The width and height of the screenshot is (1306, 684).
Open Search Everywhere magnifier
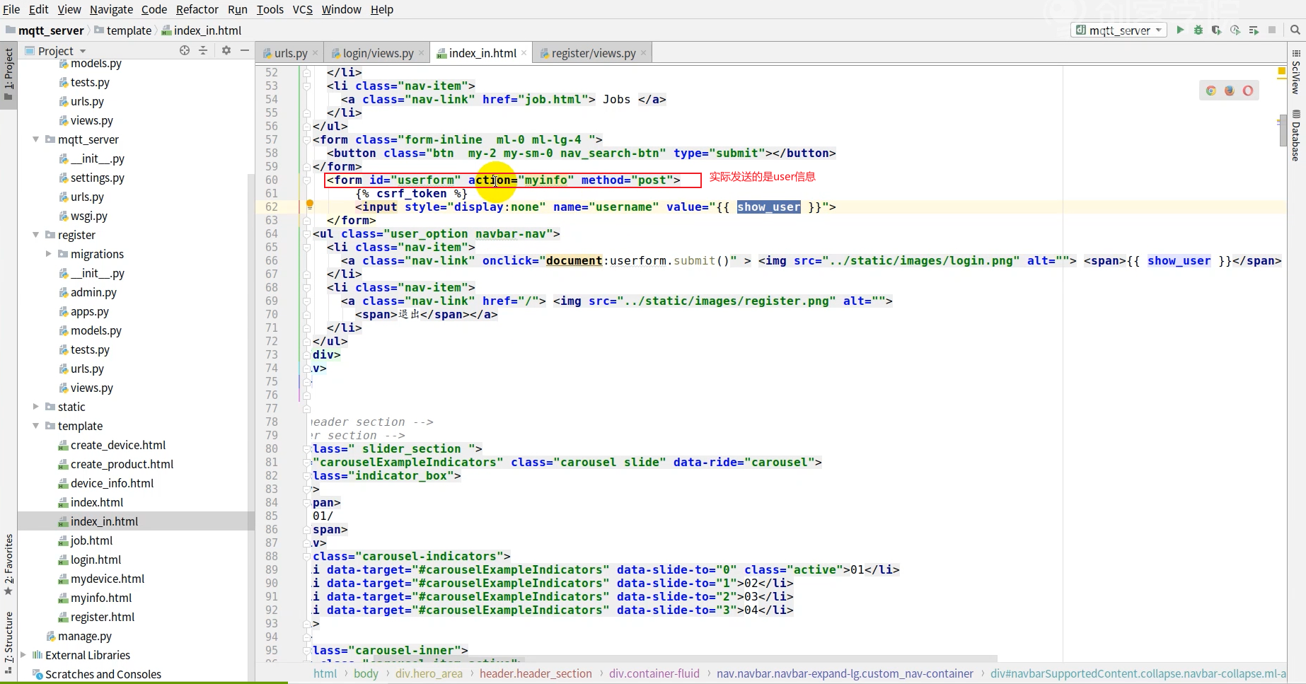[1295, 30]
